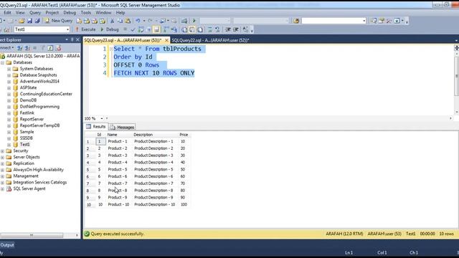Close the Object Explorer panel

coord(77,39)
